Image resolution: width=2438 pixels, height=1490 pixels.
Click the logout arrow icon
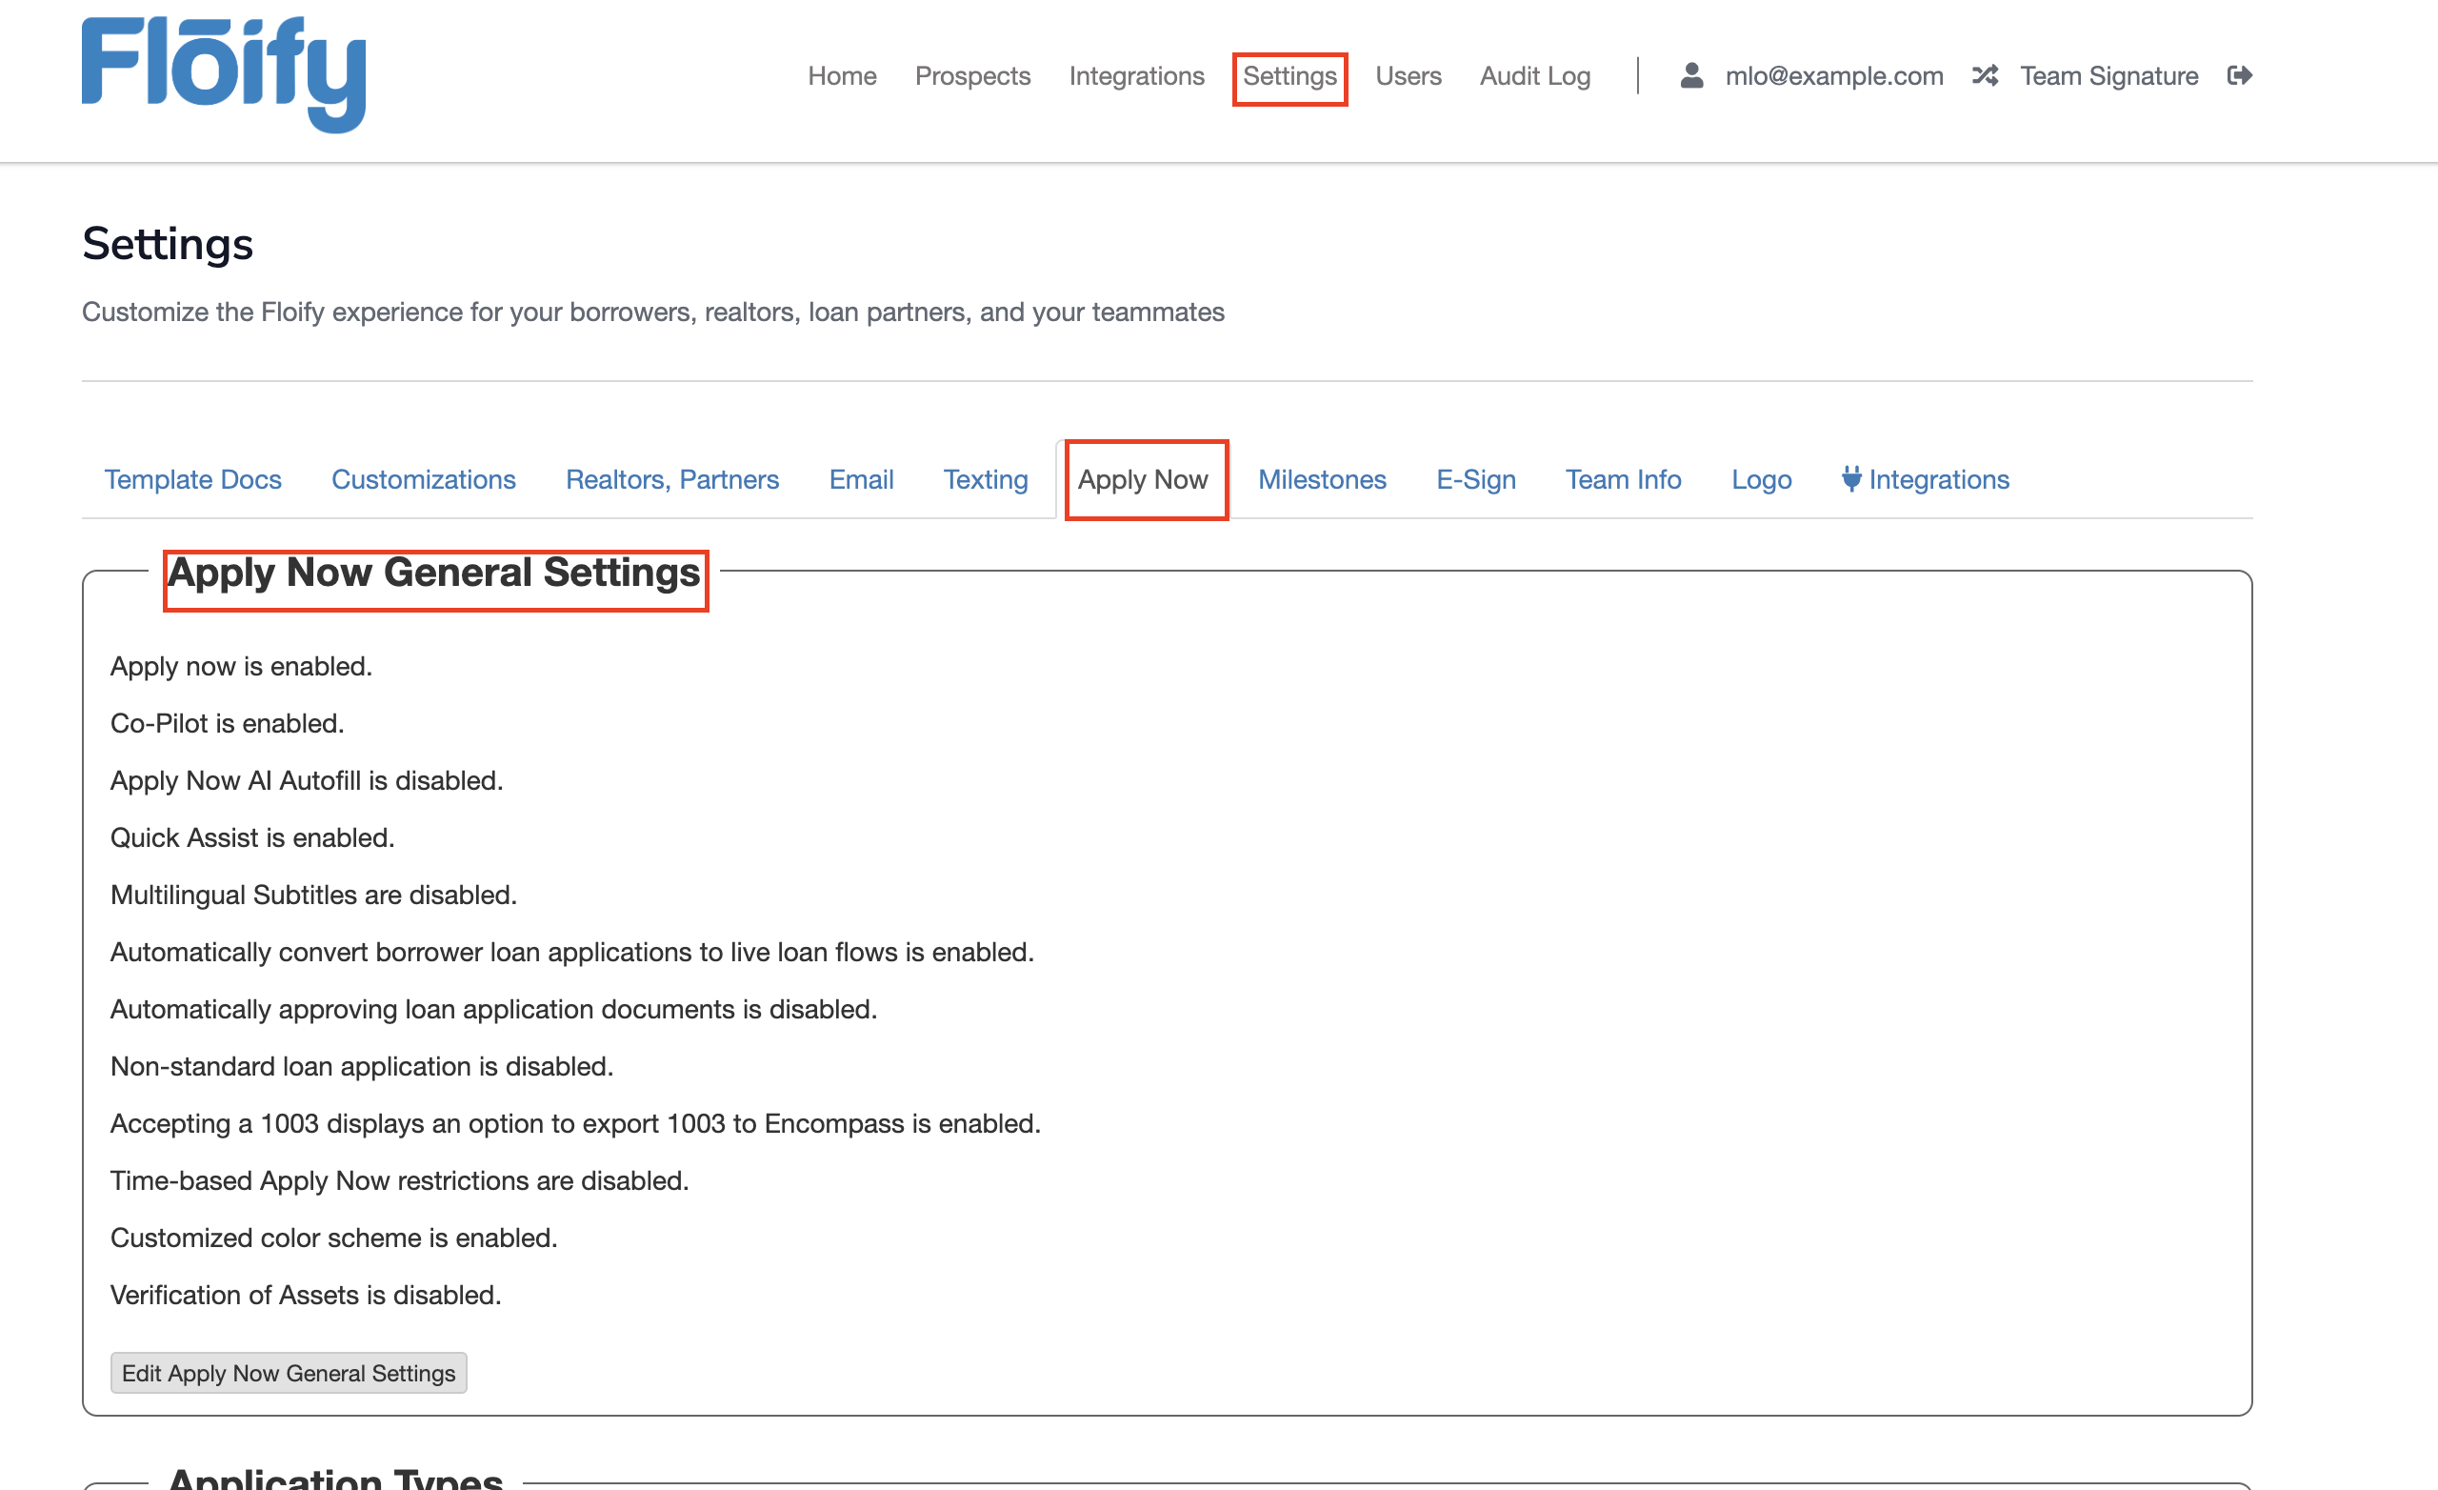click(x=2238, y=76)
